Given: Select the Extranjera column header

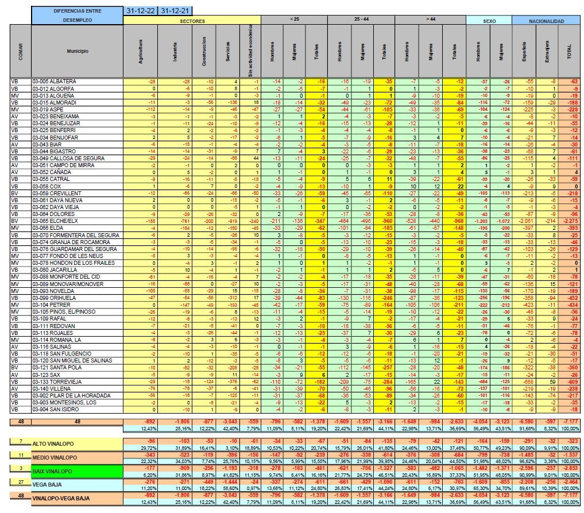Looking at the screenshot, I should [546, 52].
